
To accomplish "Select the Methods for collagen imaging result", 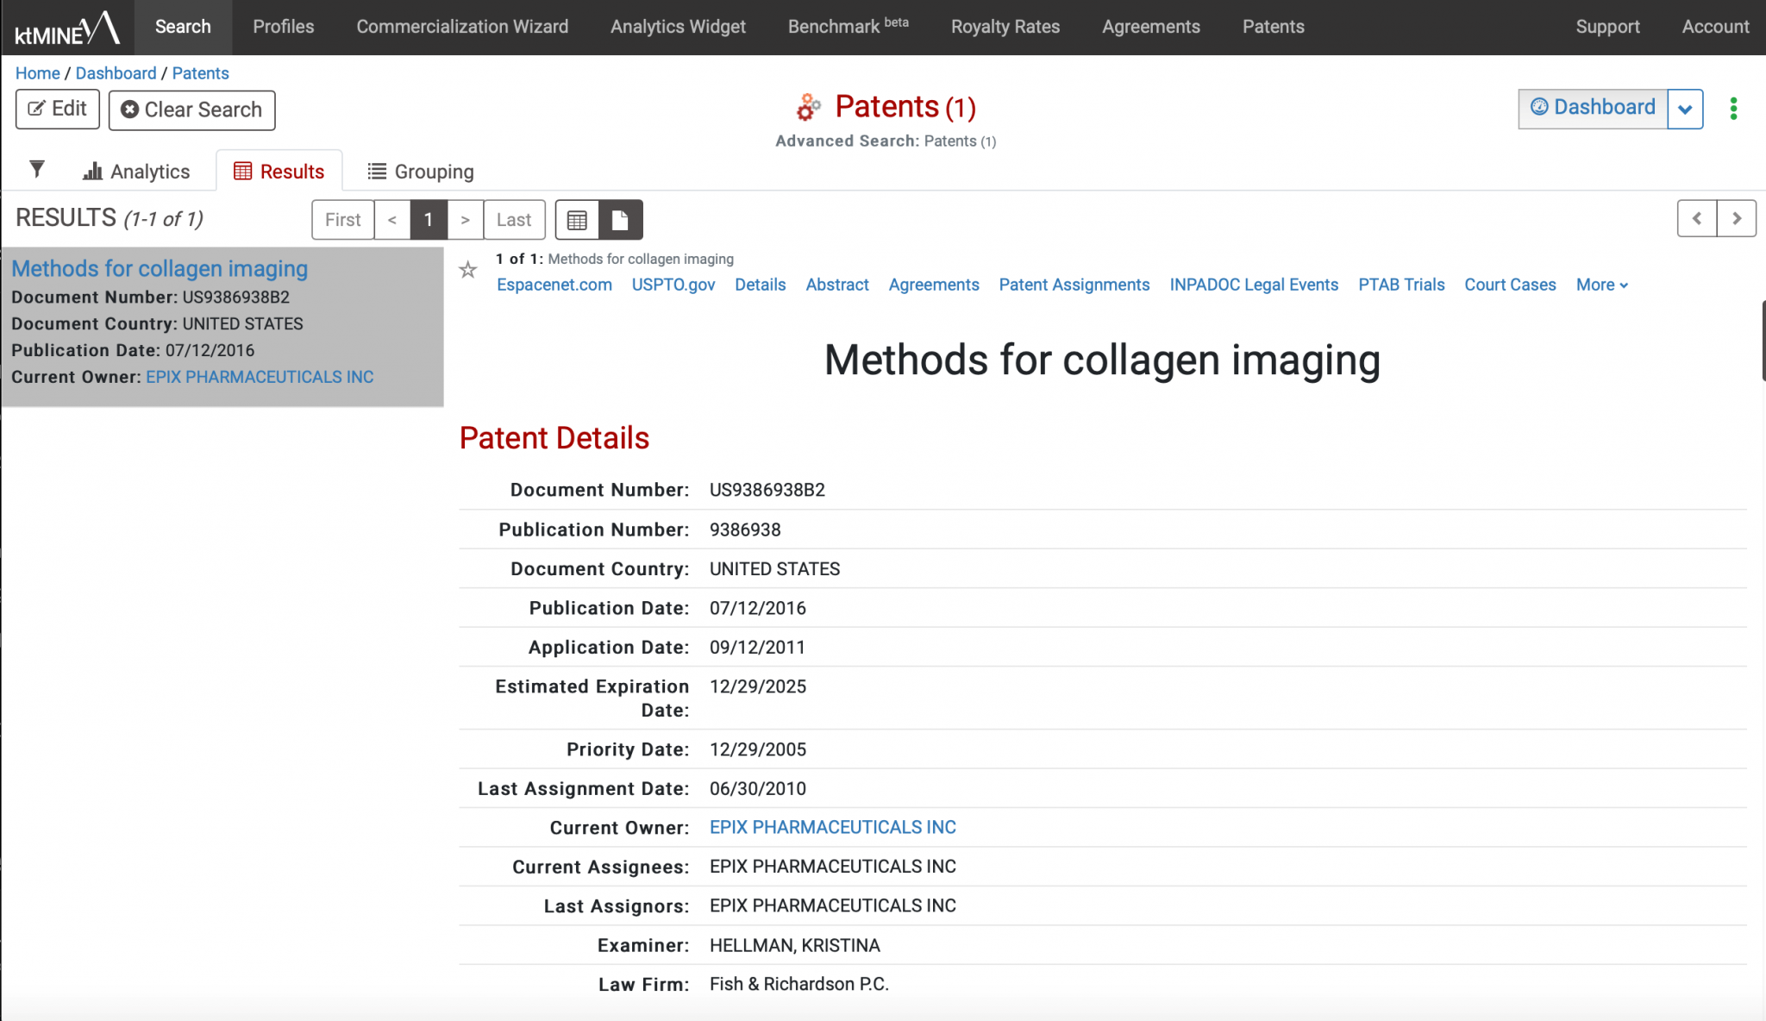I will [x=160, y=269].
